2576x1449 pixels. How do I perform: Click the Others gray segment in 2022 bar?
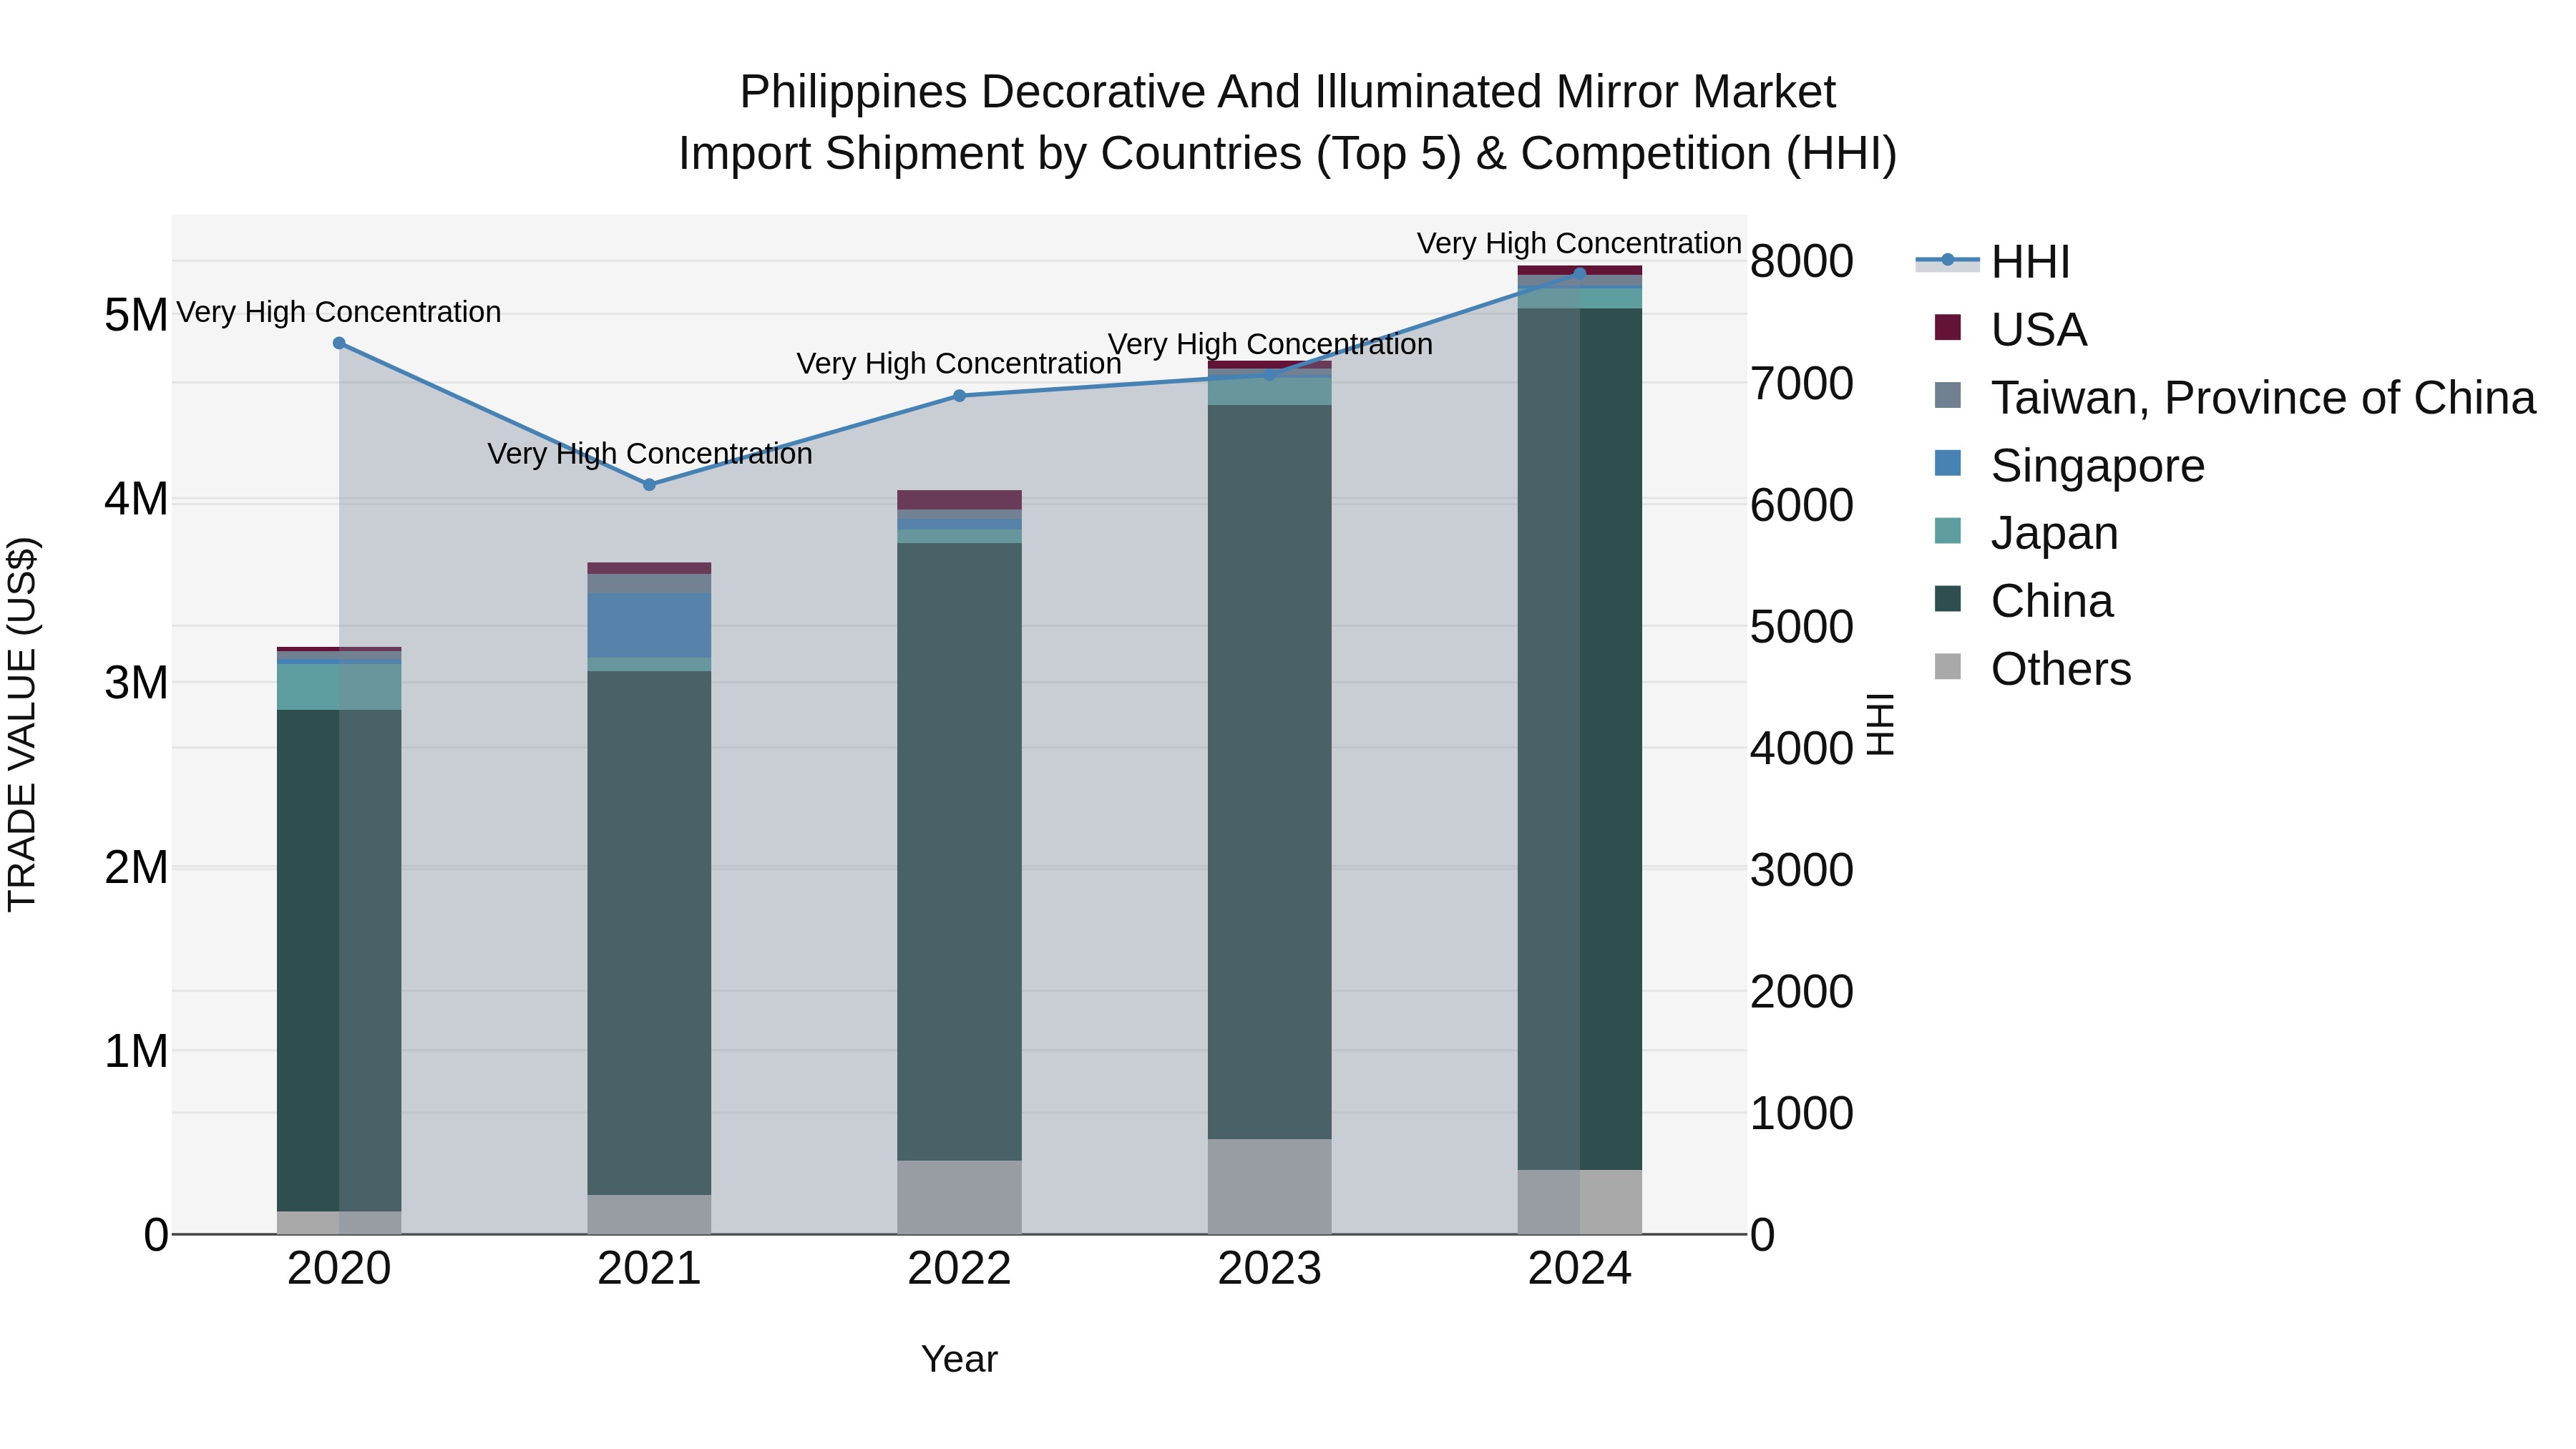[x=959, y=1197]
